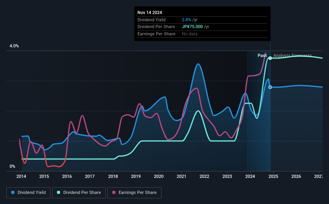
Task: Click the blue Dividend Yield legend dot
Action: 13,192
